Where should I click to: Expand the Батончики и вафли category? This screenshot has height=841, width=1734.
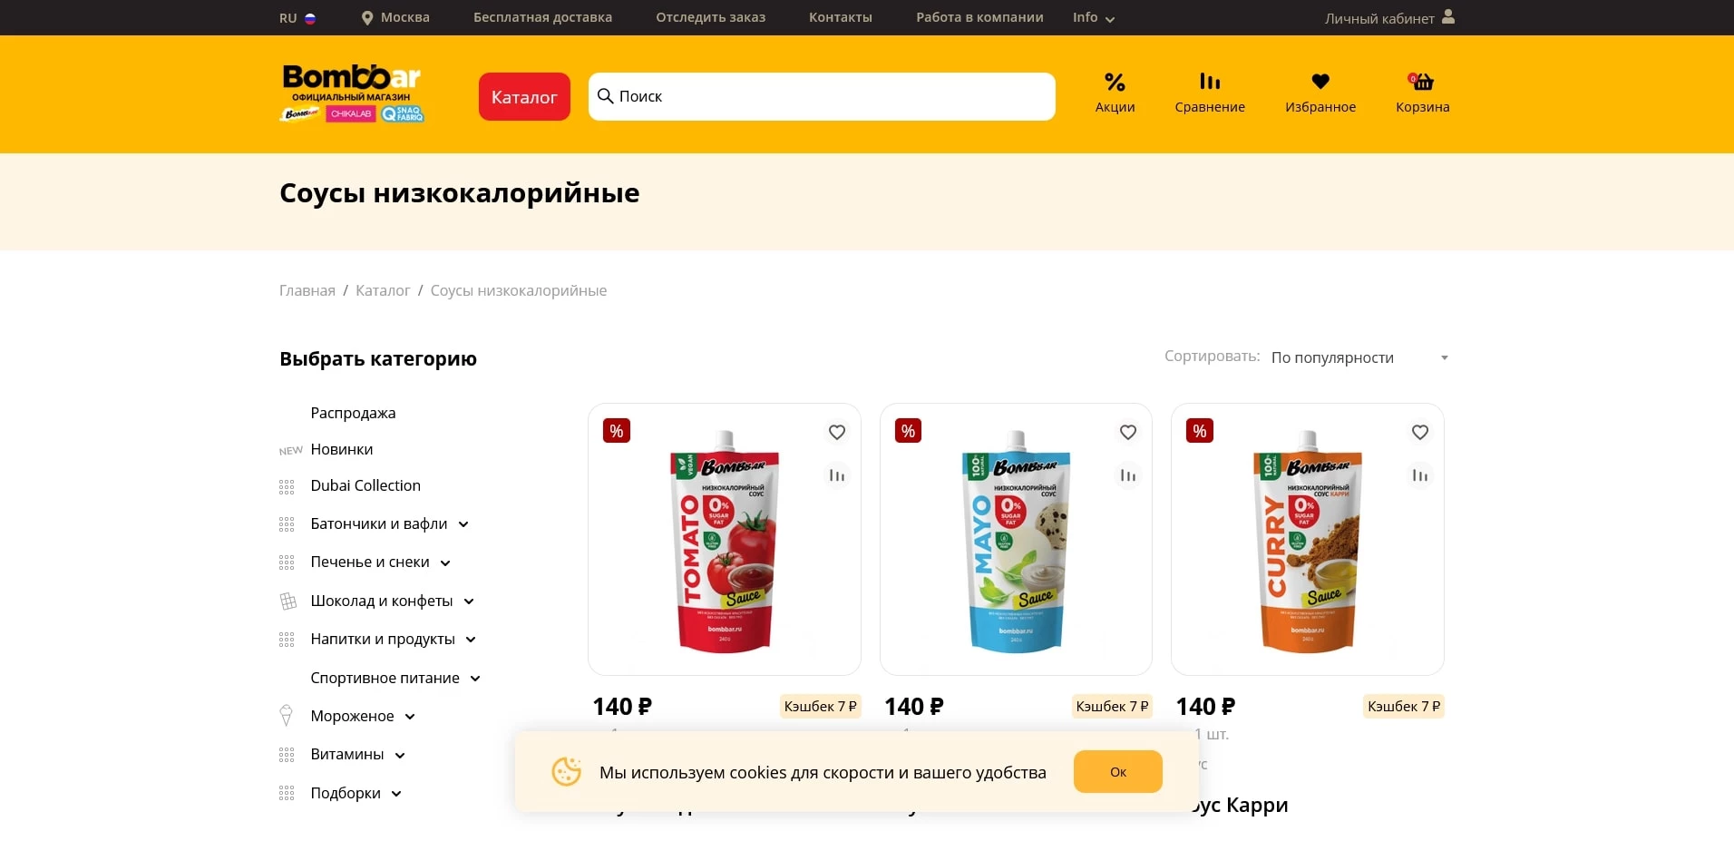[463, 524]
